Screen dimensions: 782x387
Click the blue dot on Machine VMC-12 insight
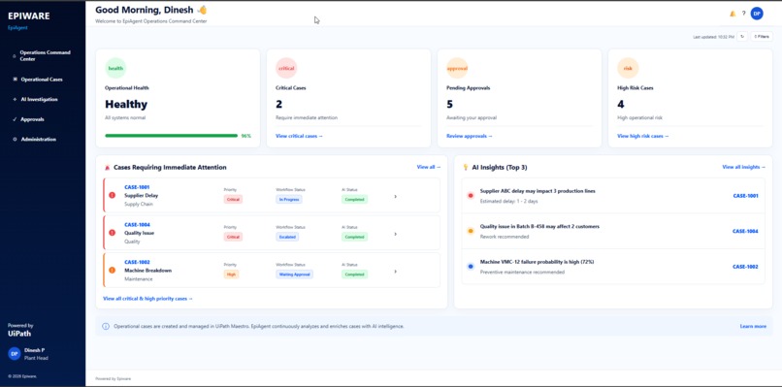471,267
